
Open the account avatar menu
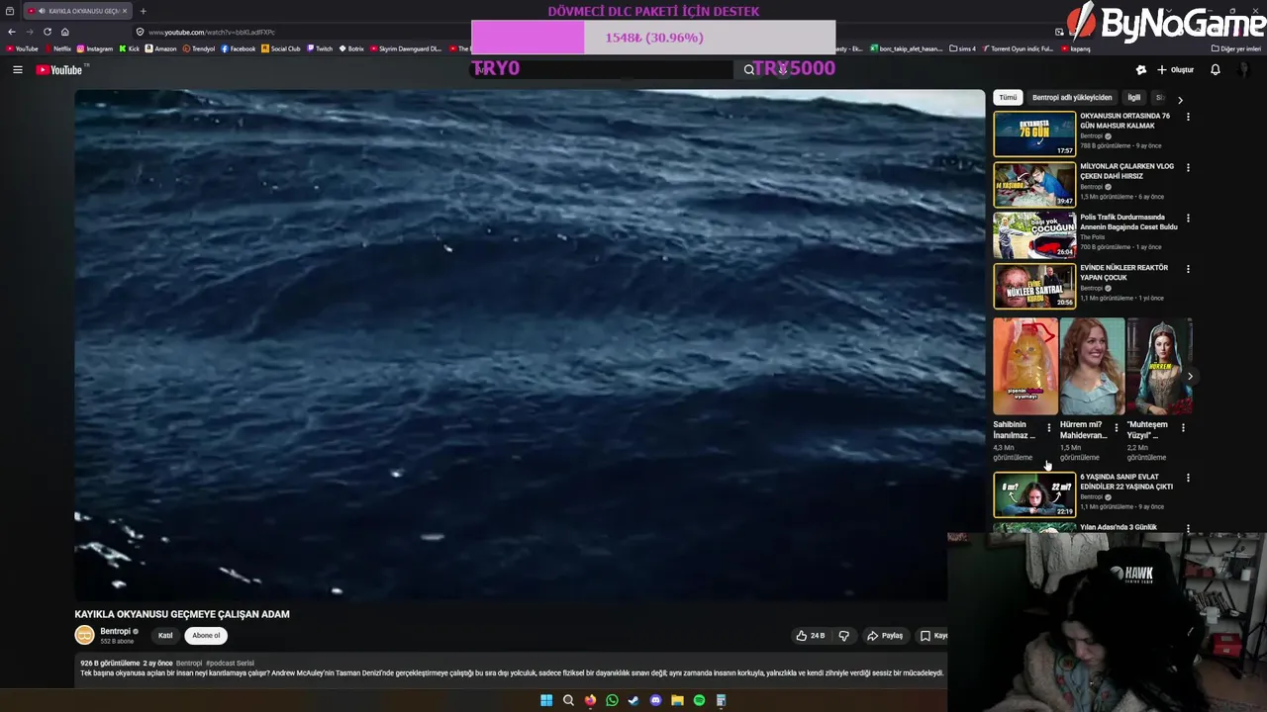tap(1244, 69)
